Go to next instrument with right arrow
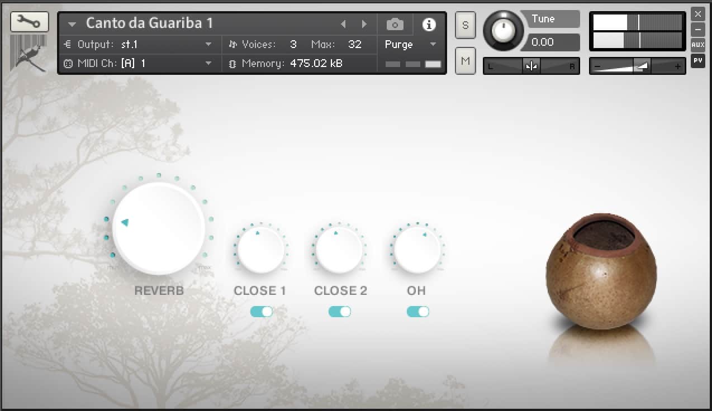This screenshot has width=712, height=411. pyautogui.click(x=364, y=24)
